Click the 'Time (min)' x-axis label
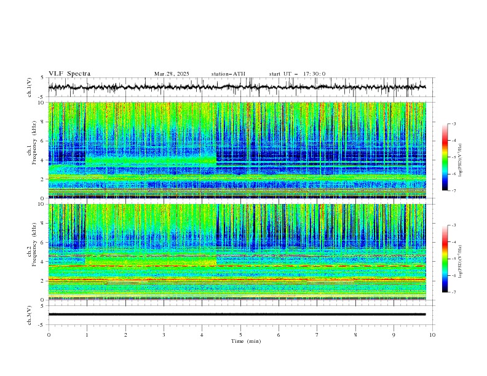The height and width of the screenshot is (376, 487). pos(246,341)
